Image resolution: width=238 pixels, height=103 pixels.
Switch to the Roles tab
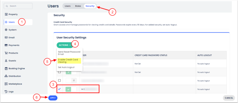[78, 6]
